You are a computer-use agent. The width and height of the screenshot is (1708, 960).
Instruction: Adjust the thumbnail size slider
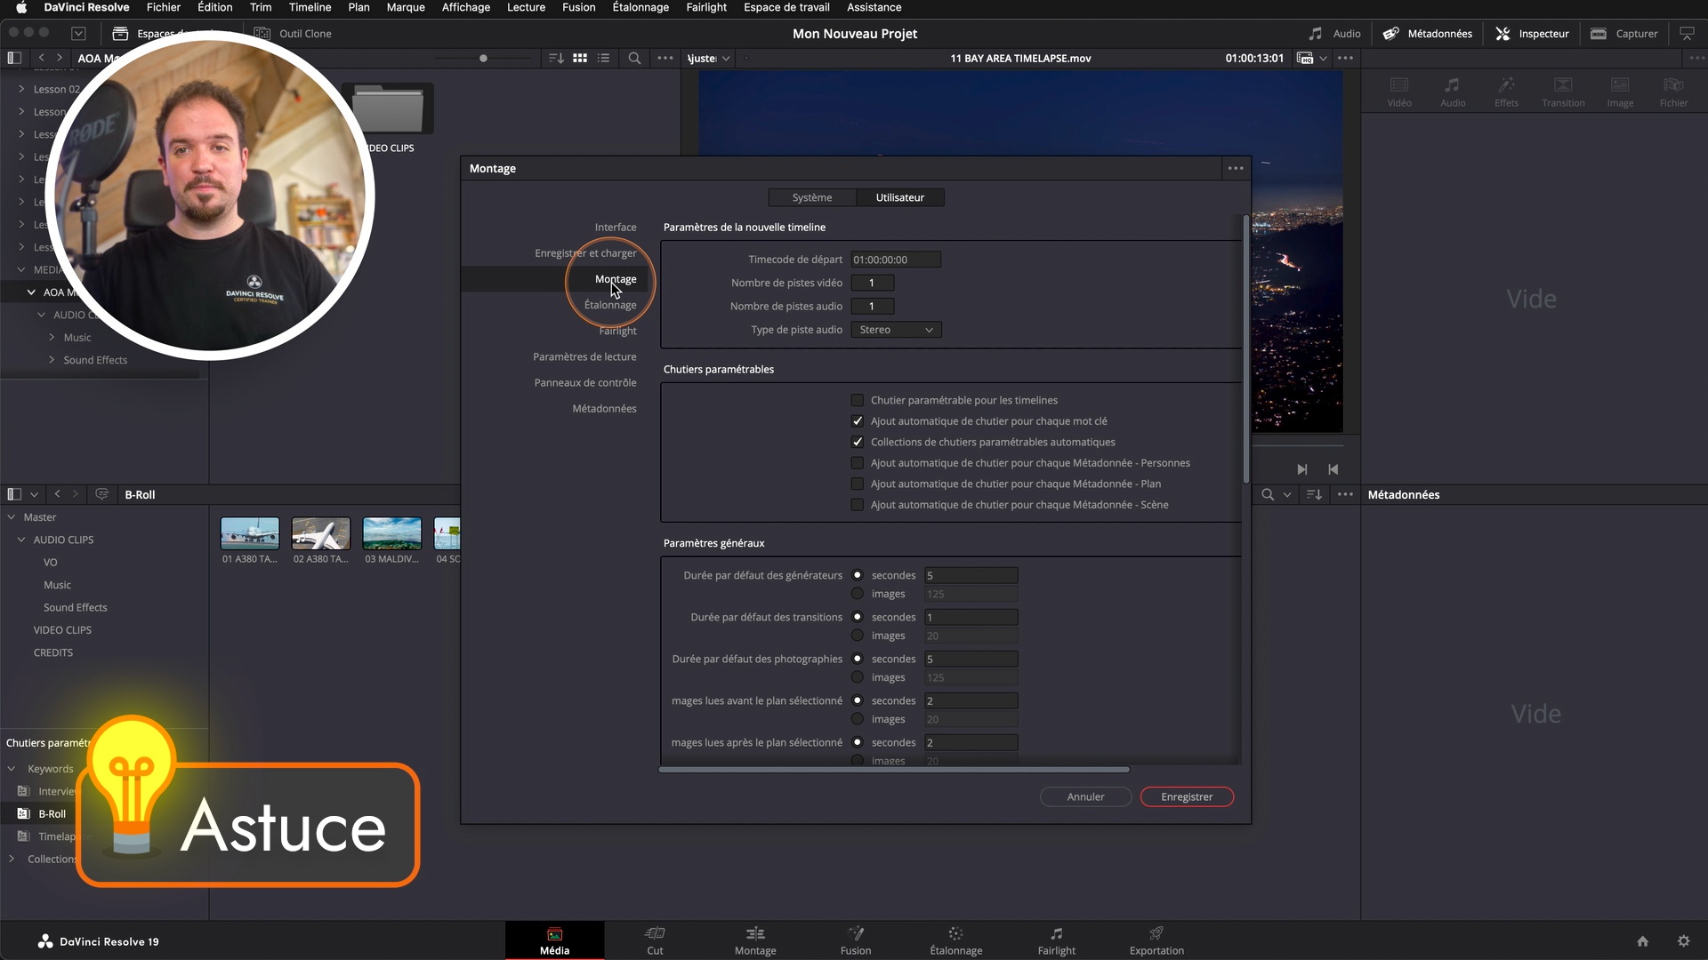click(483, 59)
